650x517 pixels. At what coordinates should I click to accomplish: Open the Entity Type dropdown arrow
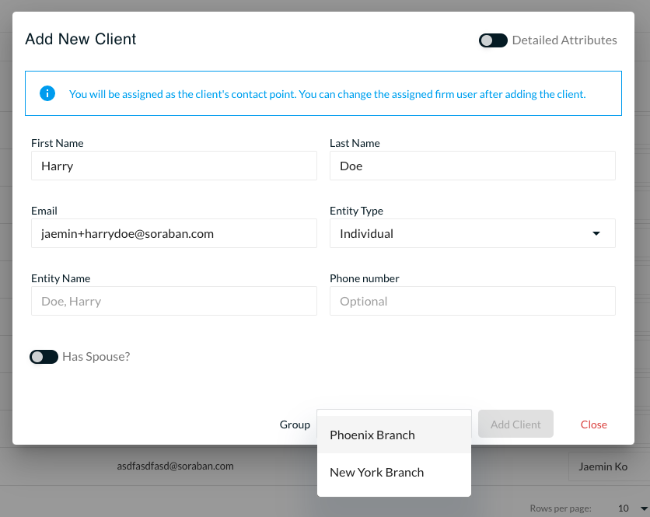(596, 233)
